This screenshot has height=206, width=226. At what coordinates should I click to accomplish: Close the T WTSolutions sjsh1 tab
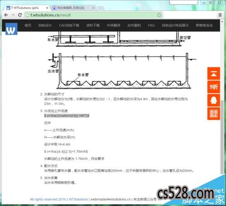click(x=47, y=8)
